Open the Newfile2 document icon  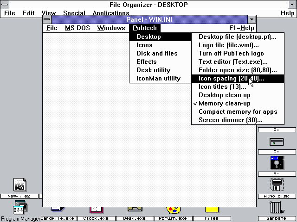[19, 185]
